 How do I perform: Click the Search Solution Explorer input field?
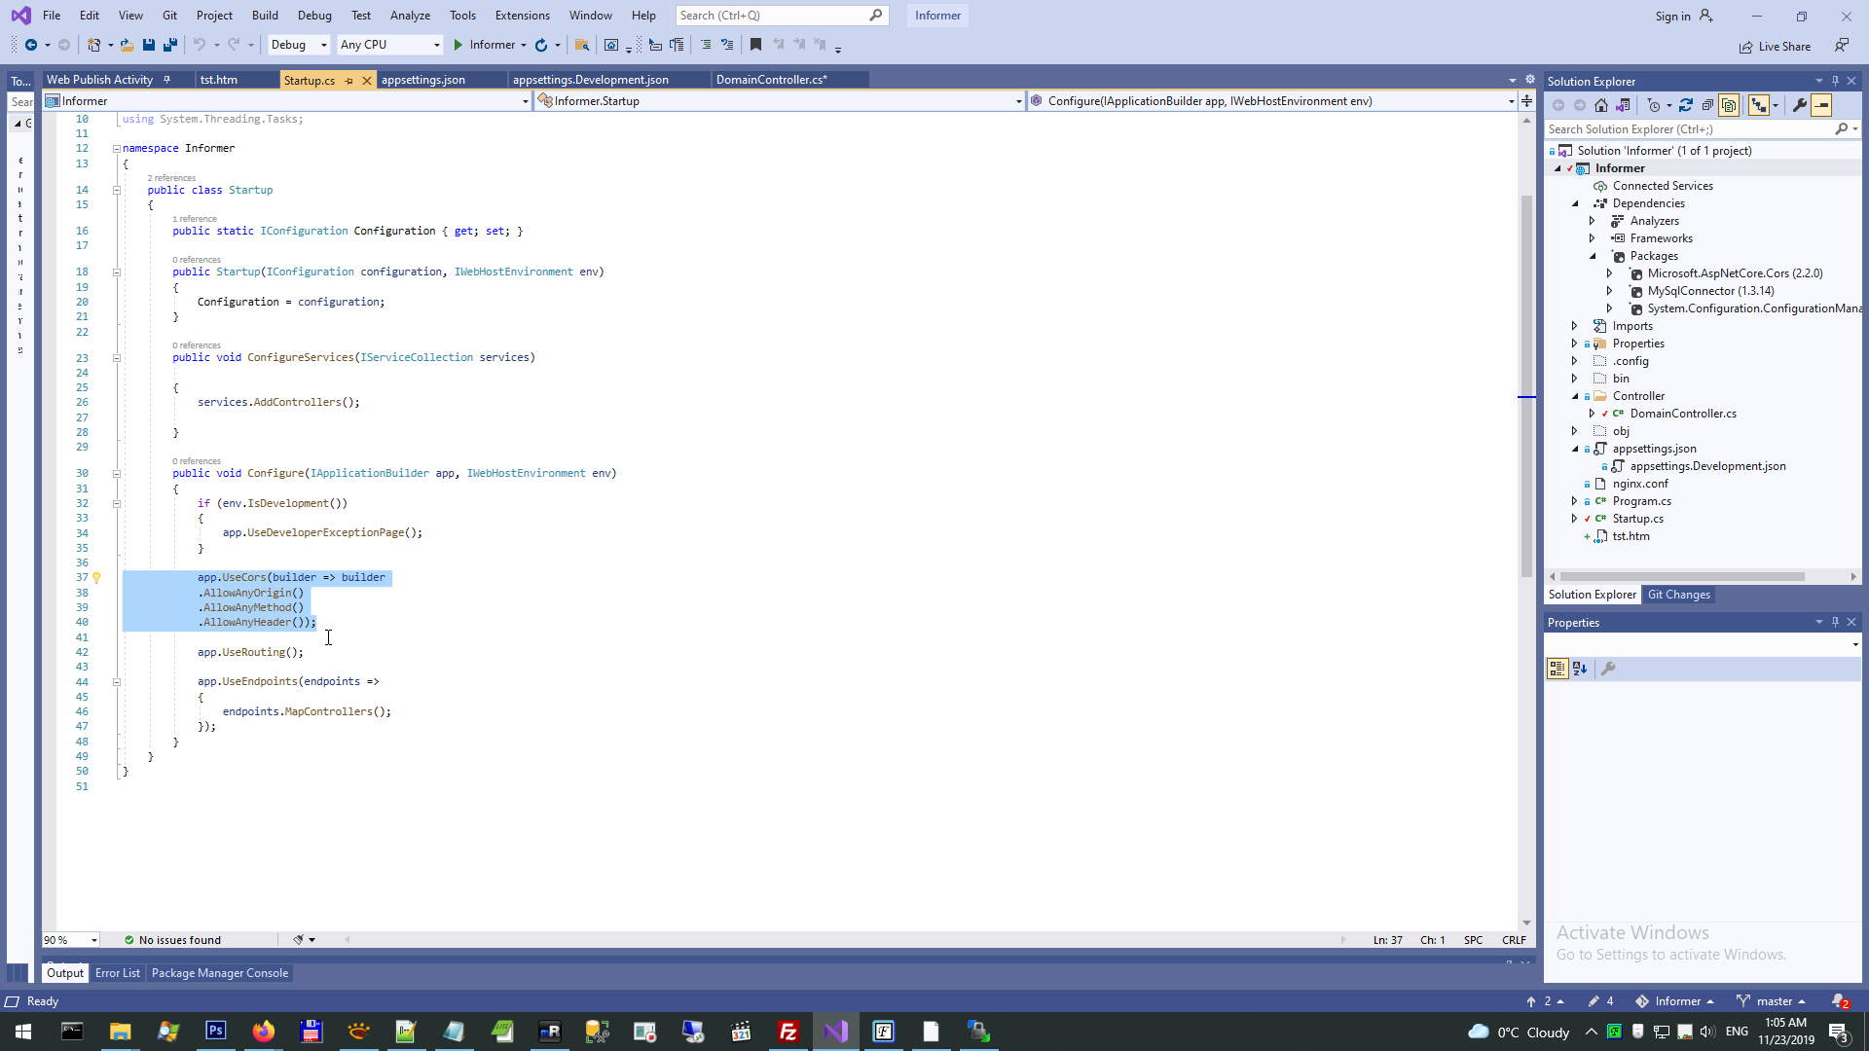(1689, 128)
